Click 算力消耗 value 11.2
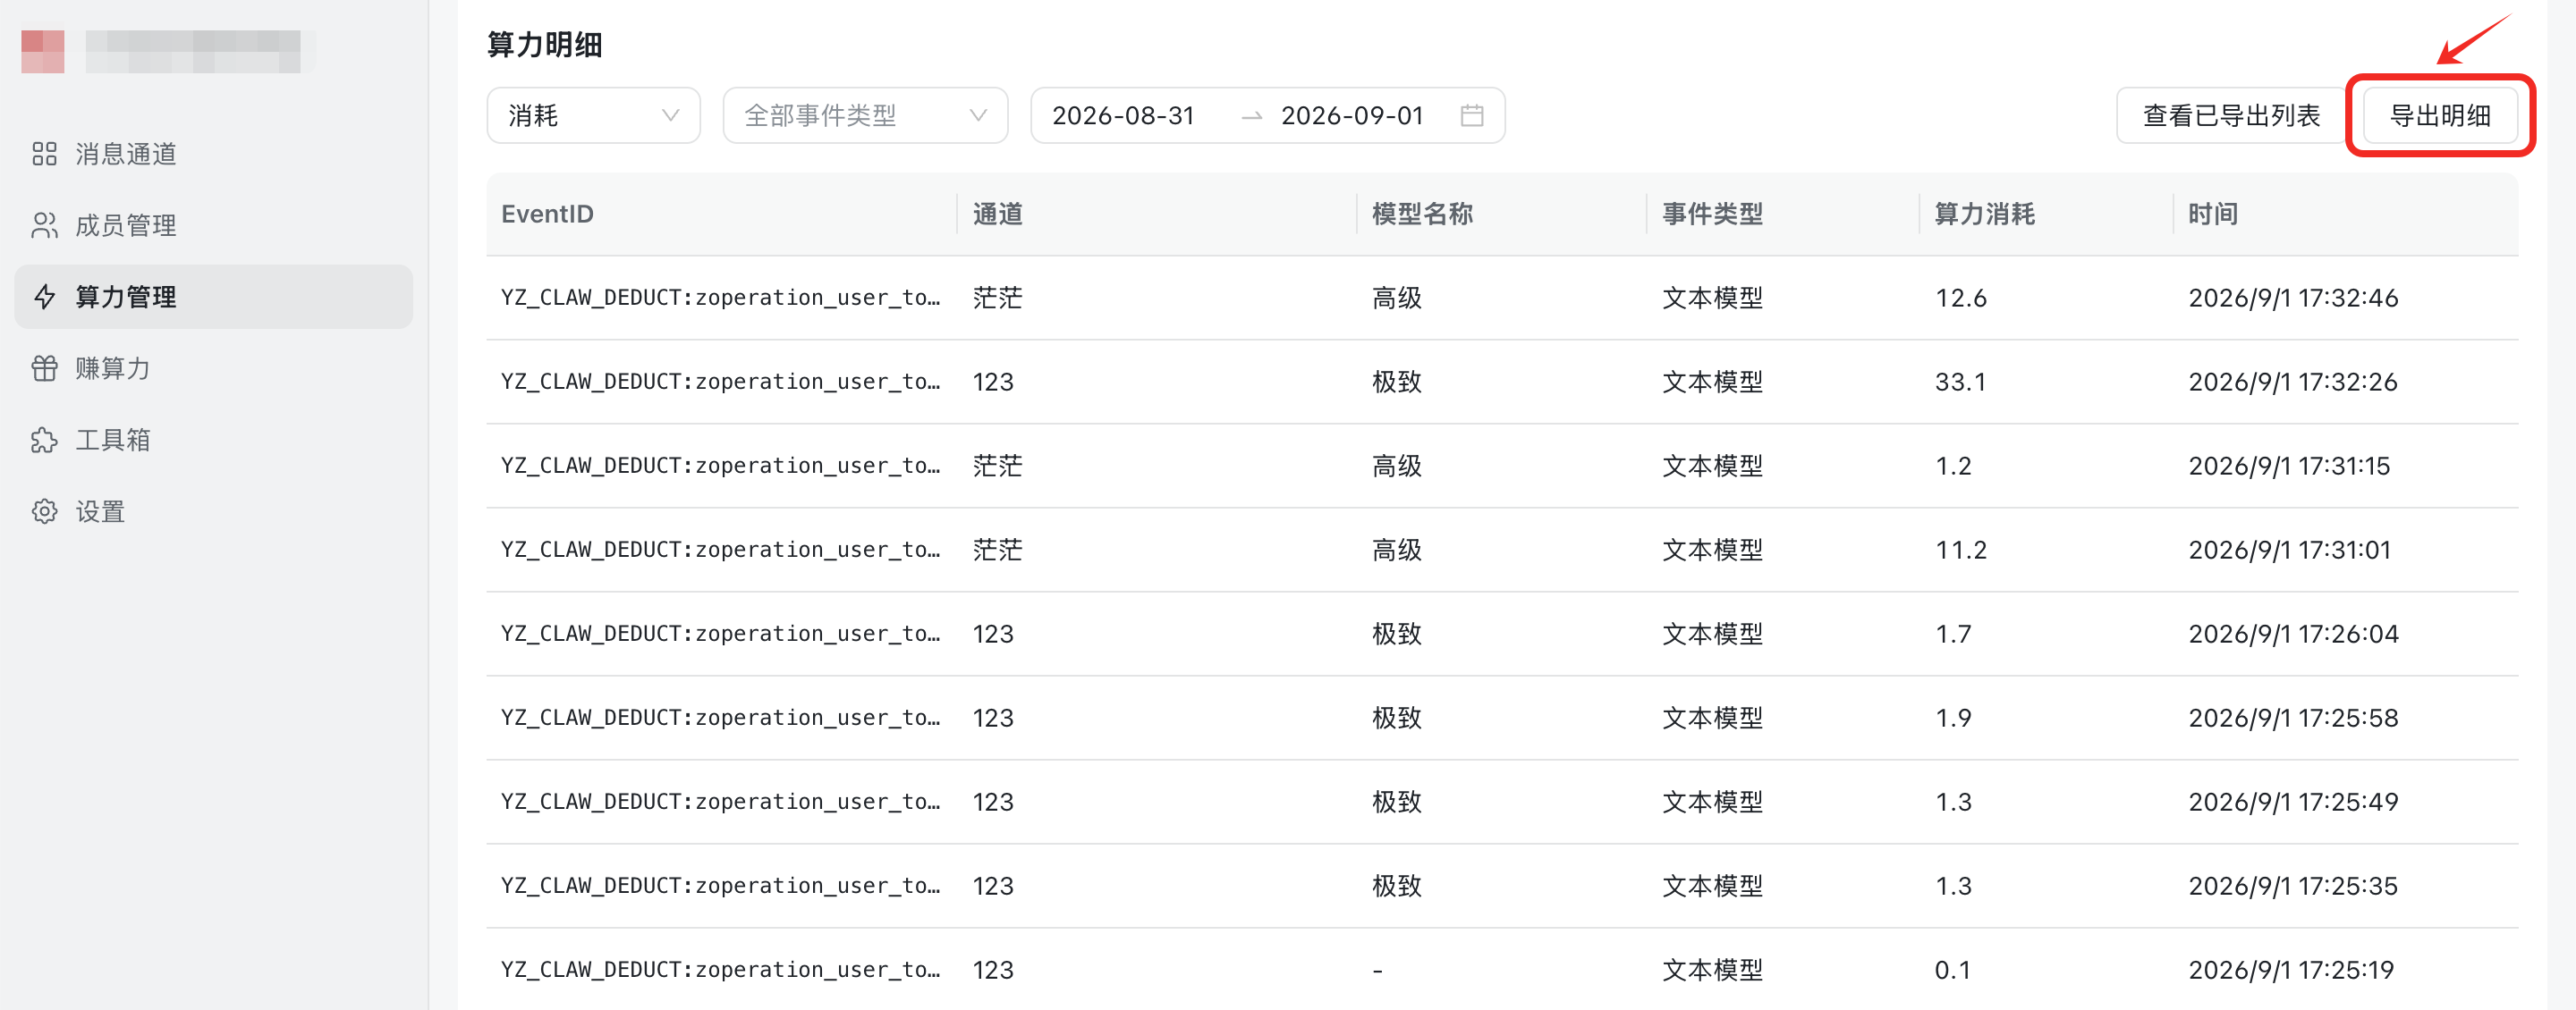The height and width of the screenshot is (1010, 2576). click(1960, 550)
